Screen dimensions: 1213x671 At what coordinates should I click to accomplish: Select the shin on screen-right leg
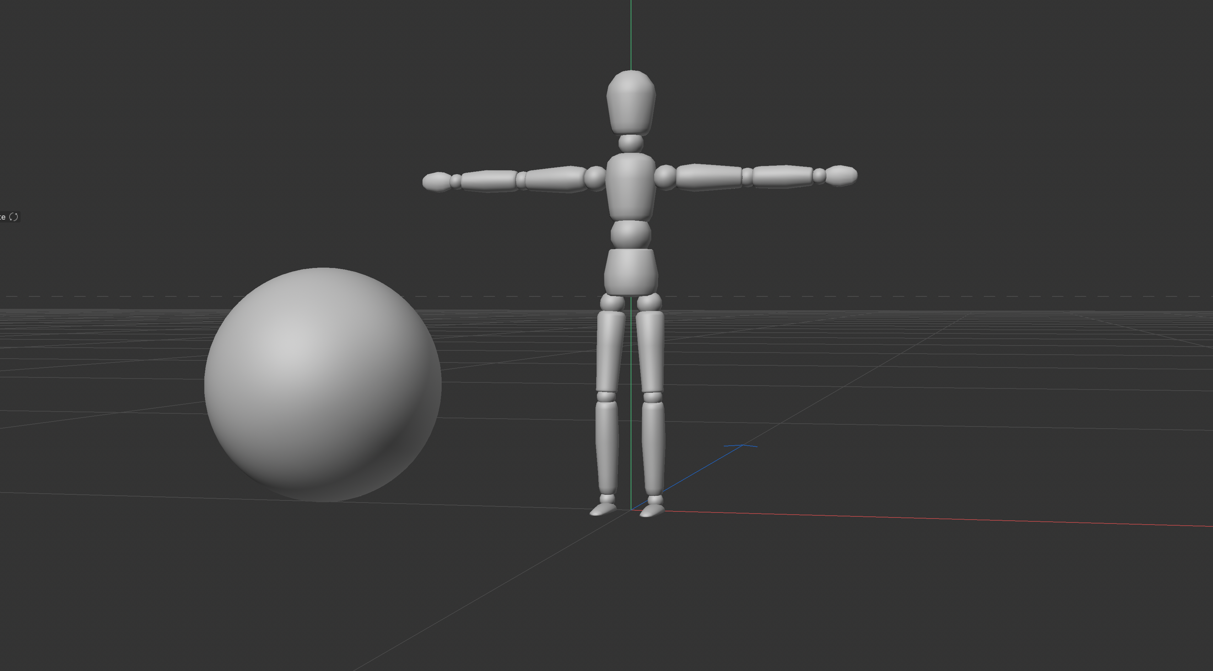pos(653,447)
